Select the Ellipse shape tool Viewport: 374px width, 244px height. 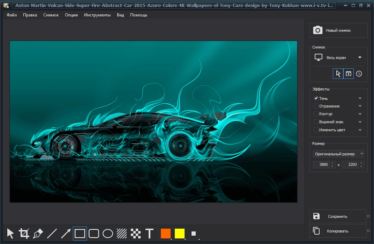pyautogui.click(x=108, y=234)
